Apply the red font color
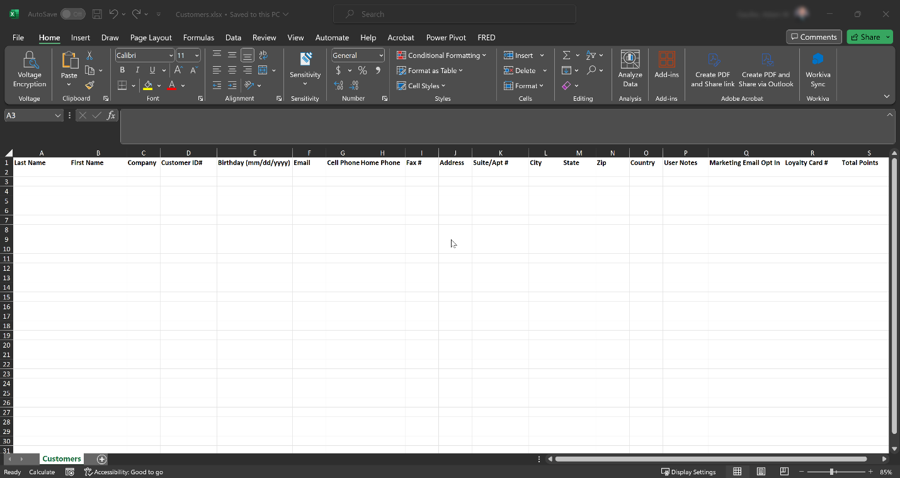 tap(172, 85)
